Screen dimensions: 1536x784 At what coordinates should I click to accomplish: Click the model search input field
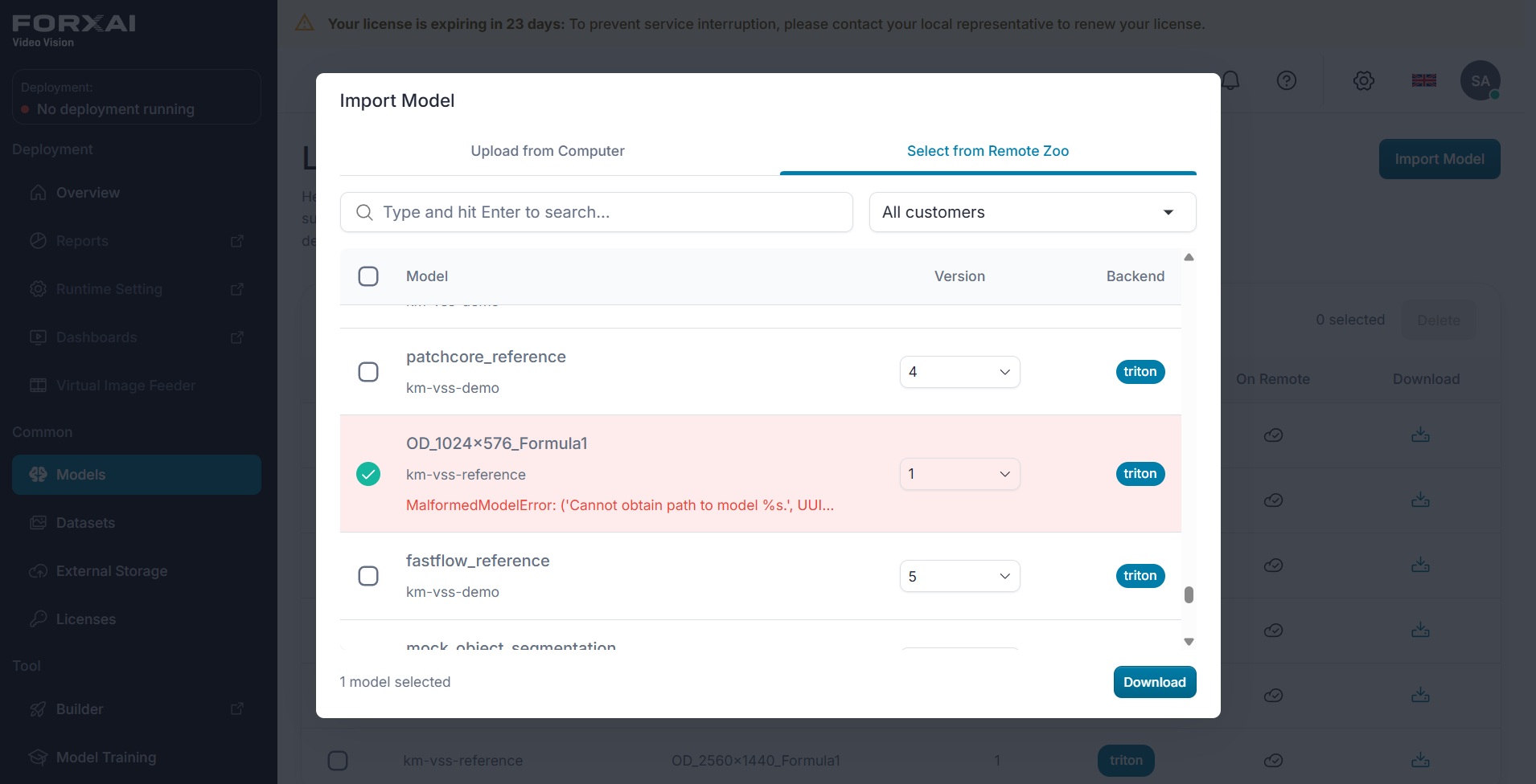pyautogui.click(x=597, y=212)
